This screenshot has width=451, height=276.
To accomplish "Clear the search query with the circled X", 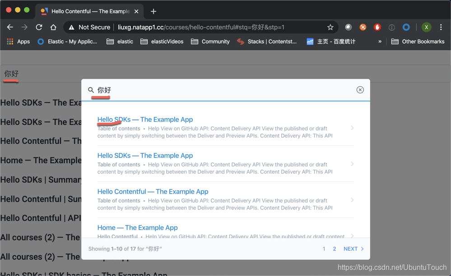I will tap(360, 89).
